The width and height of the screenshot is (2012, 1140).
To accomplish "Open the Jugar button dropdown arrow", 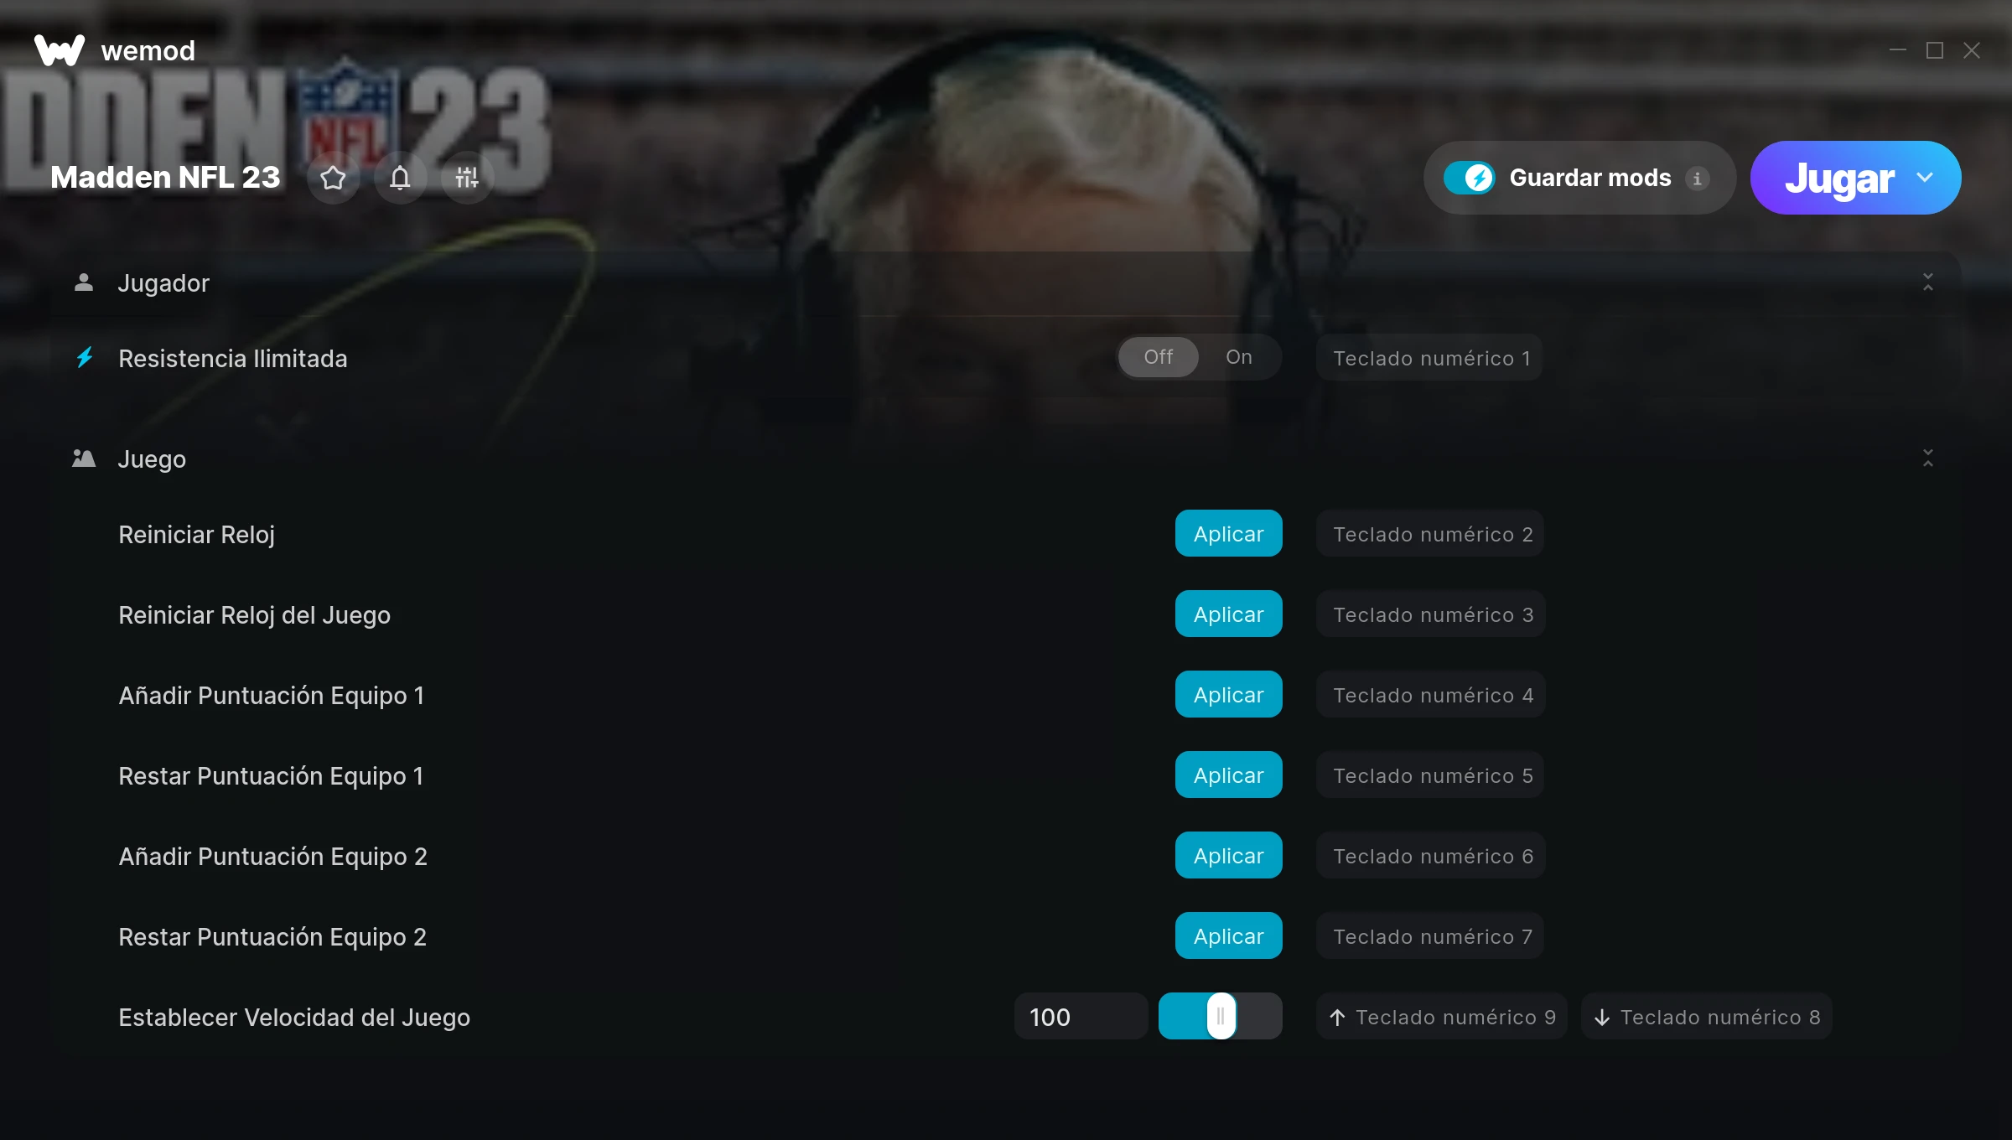I will (x=1925, y=178).
